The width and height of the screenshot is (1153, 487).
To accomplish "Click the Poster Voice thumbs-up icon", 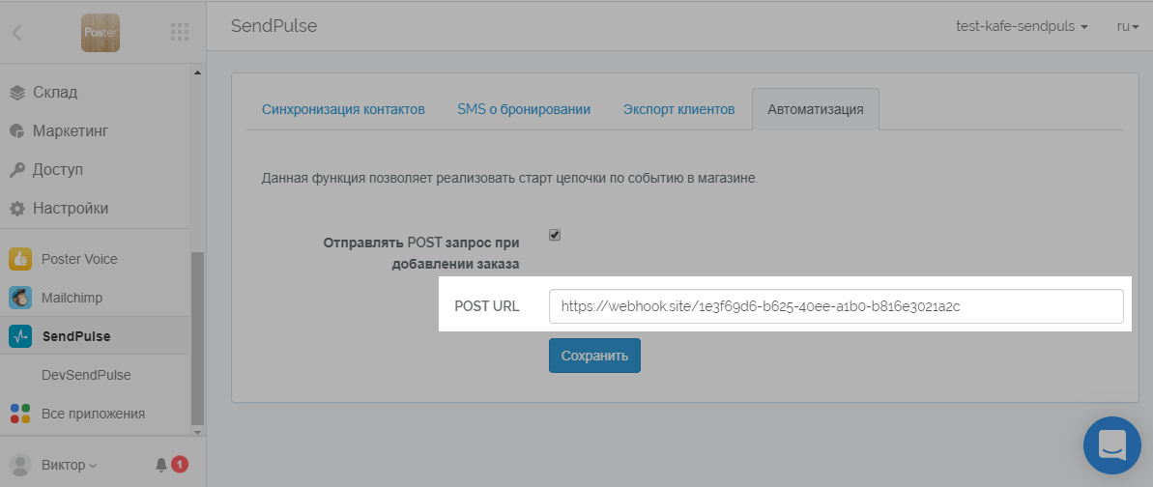I will pyautogui.click(x=20, y=259).
